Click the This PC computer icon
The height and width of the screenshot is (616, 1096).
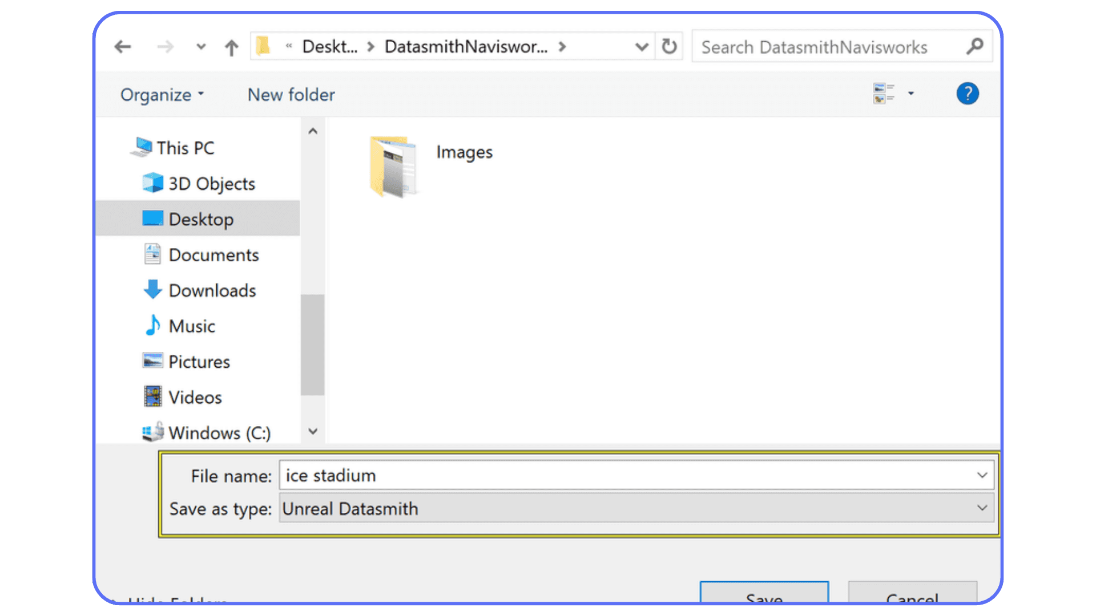tap(141, 147)
